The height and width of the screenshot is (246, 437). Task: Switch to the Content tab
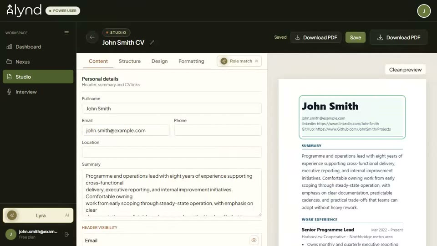(98, 61)
